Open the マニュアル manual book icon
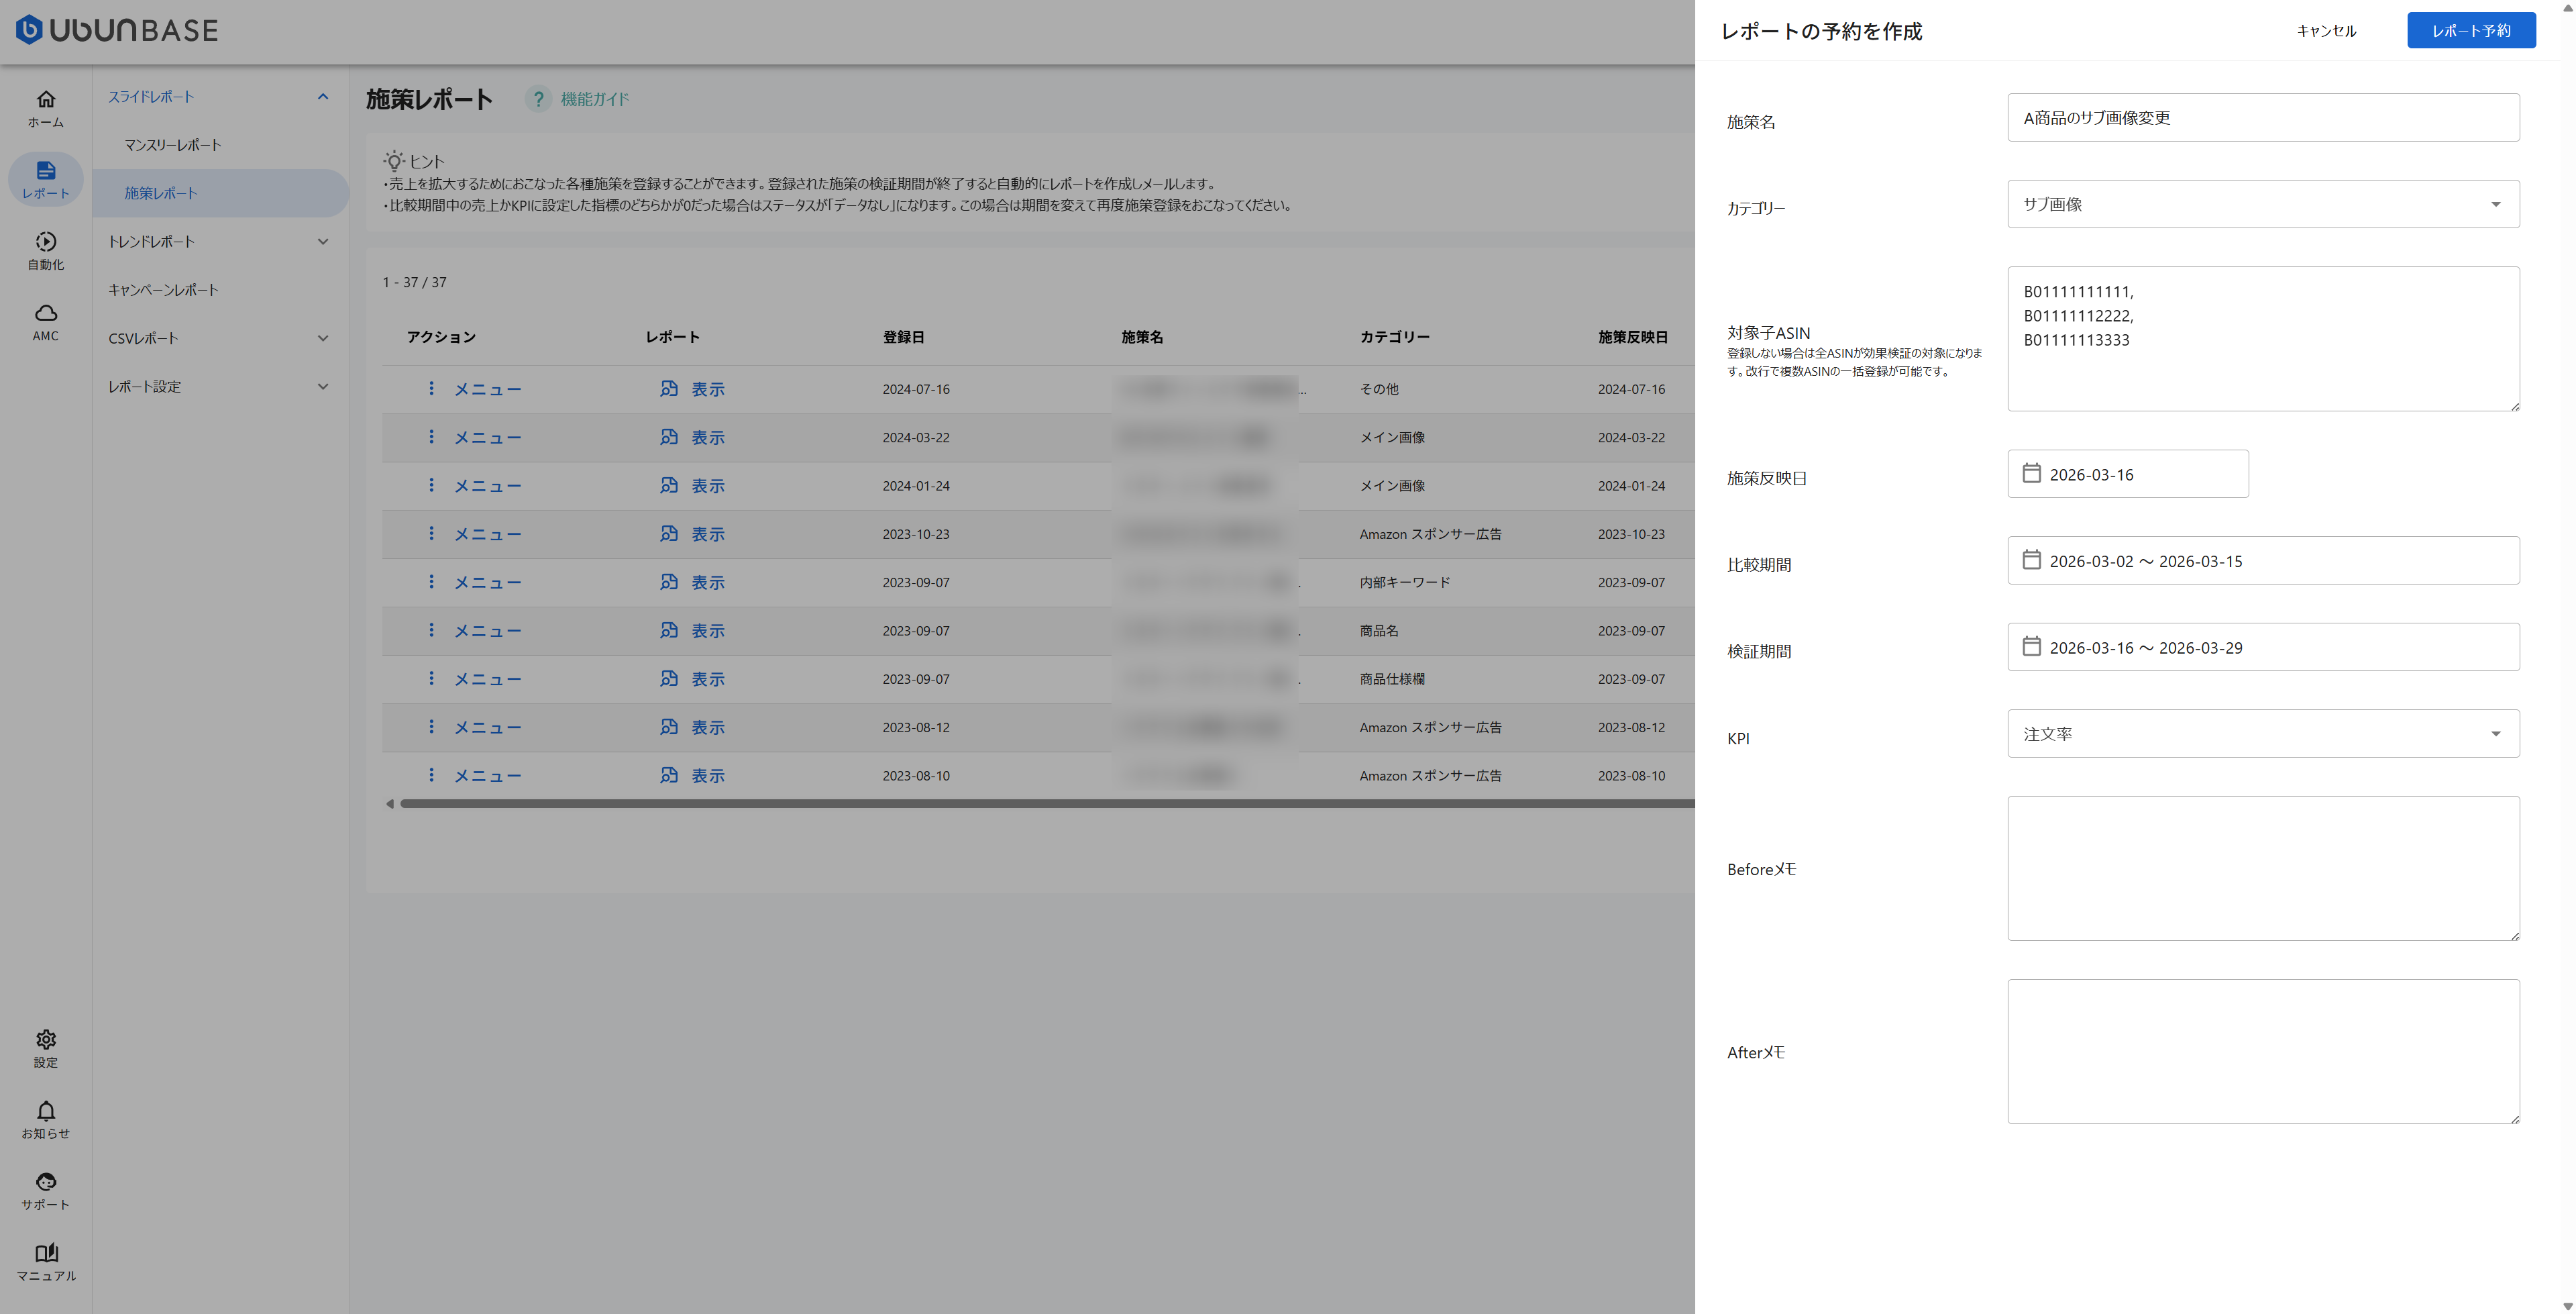The image size is (2576, 1314). pyautogui.click(x=45, y=1253)
